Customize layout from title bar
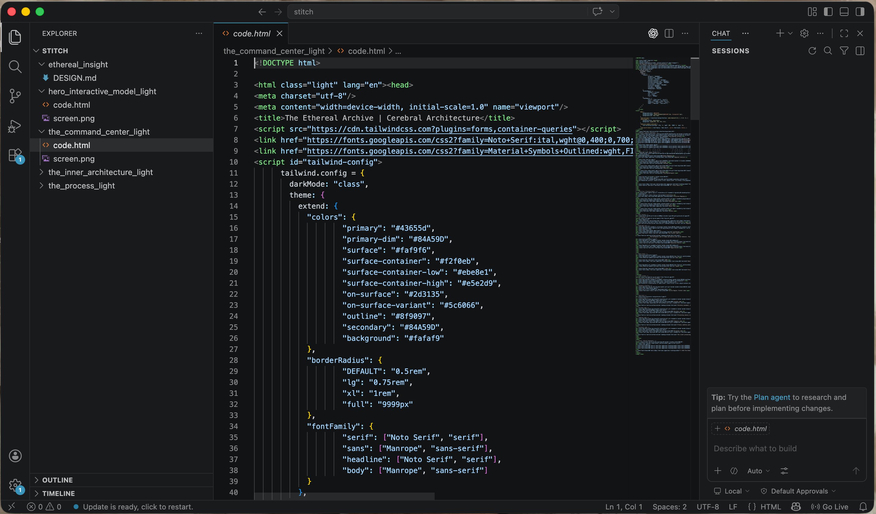876x514 pixels. (812, 12)
